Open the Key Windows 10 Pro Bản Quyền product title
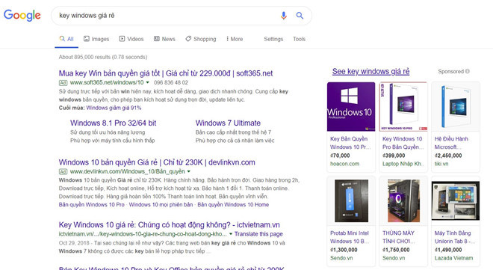Viewport: 493px width, 270px height. tap(403, 143)
